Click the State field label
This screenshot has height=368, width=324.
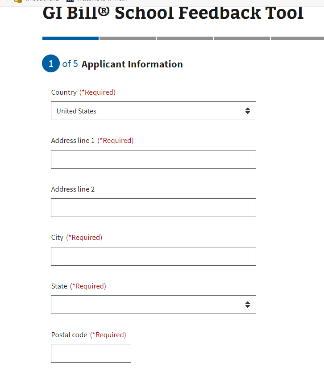(x=59, y=286)
